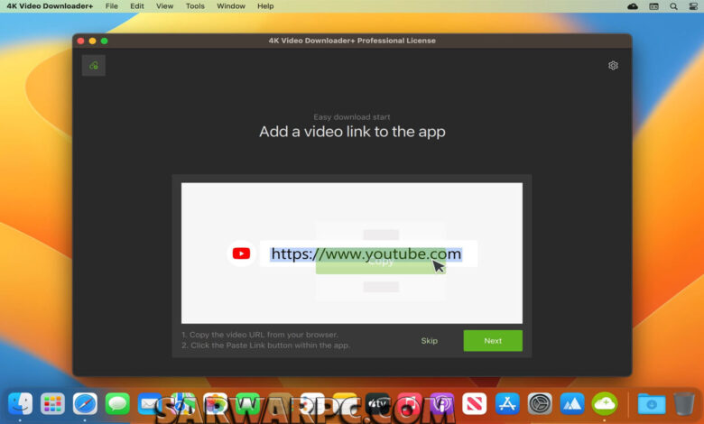The height and width of the screenshot is (424, 704).
Task: Open Podcasts from the Dock
Action: [442, 403]
